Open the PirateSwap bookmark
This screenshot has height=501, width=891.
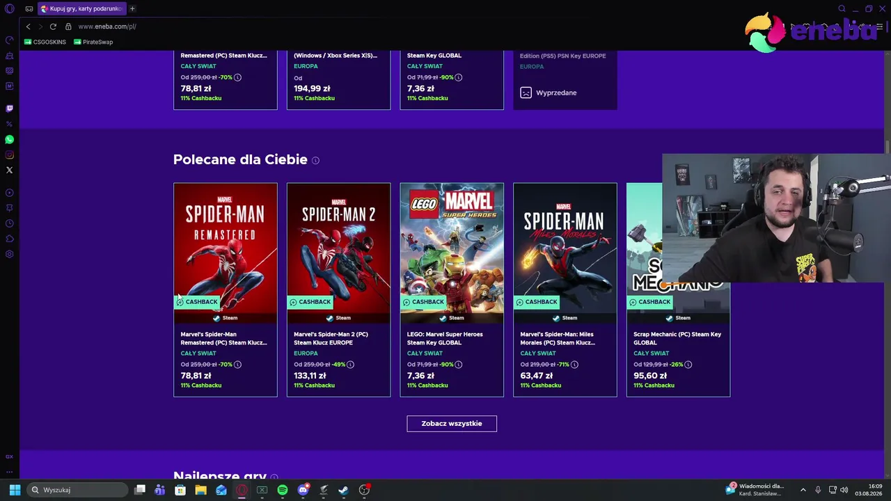click(x=93, y=42)
